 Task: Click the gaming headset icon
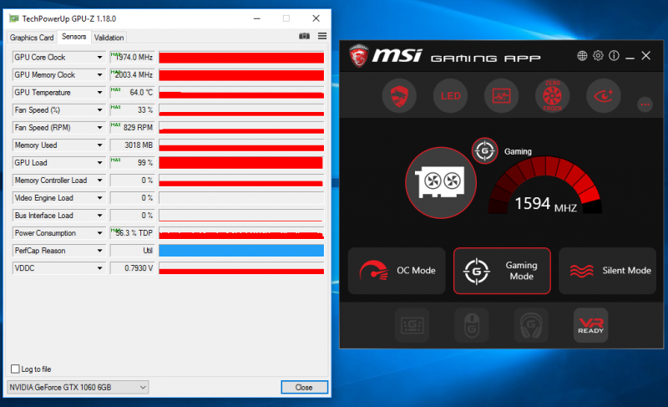tap(531, 326)
